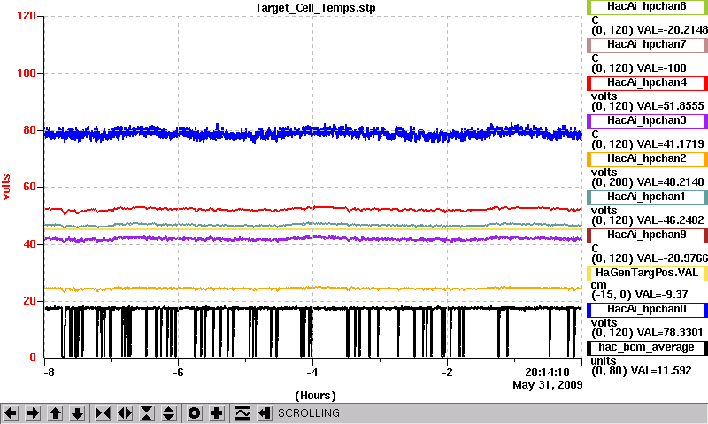Click the y-axis tick label 100
The width and height of the screenshot is (708, 424).
point(27,73)
